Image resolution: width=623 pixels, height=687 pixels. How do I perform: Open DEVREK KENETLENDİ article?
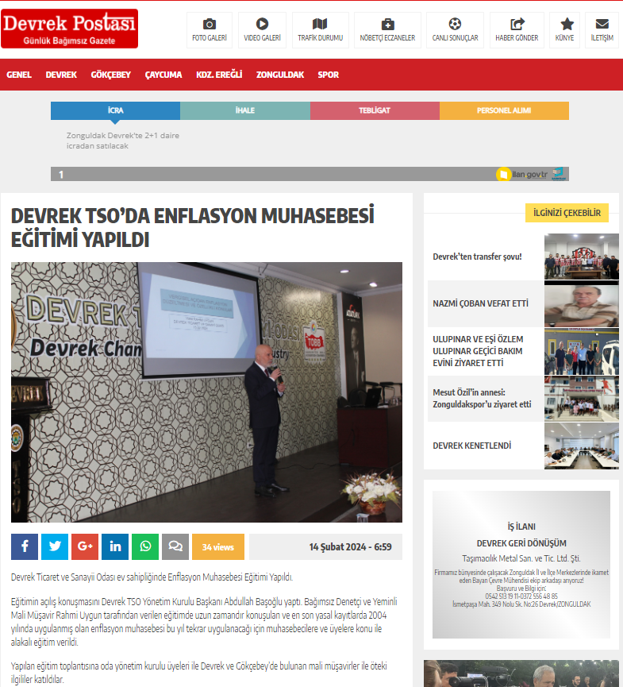point(472,446)
